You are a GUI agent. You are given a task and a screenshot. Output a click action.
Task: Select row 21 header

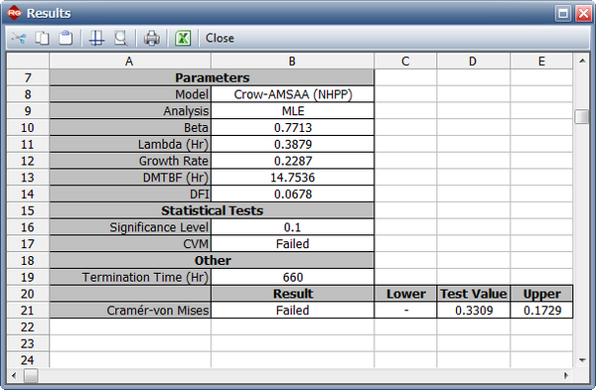pyautogui.click(x=28, y=311)
